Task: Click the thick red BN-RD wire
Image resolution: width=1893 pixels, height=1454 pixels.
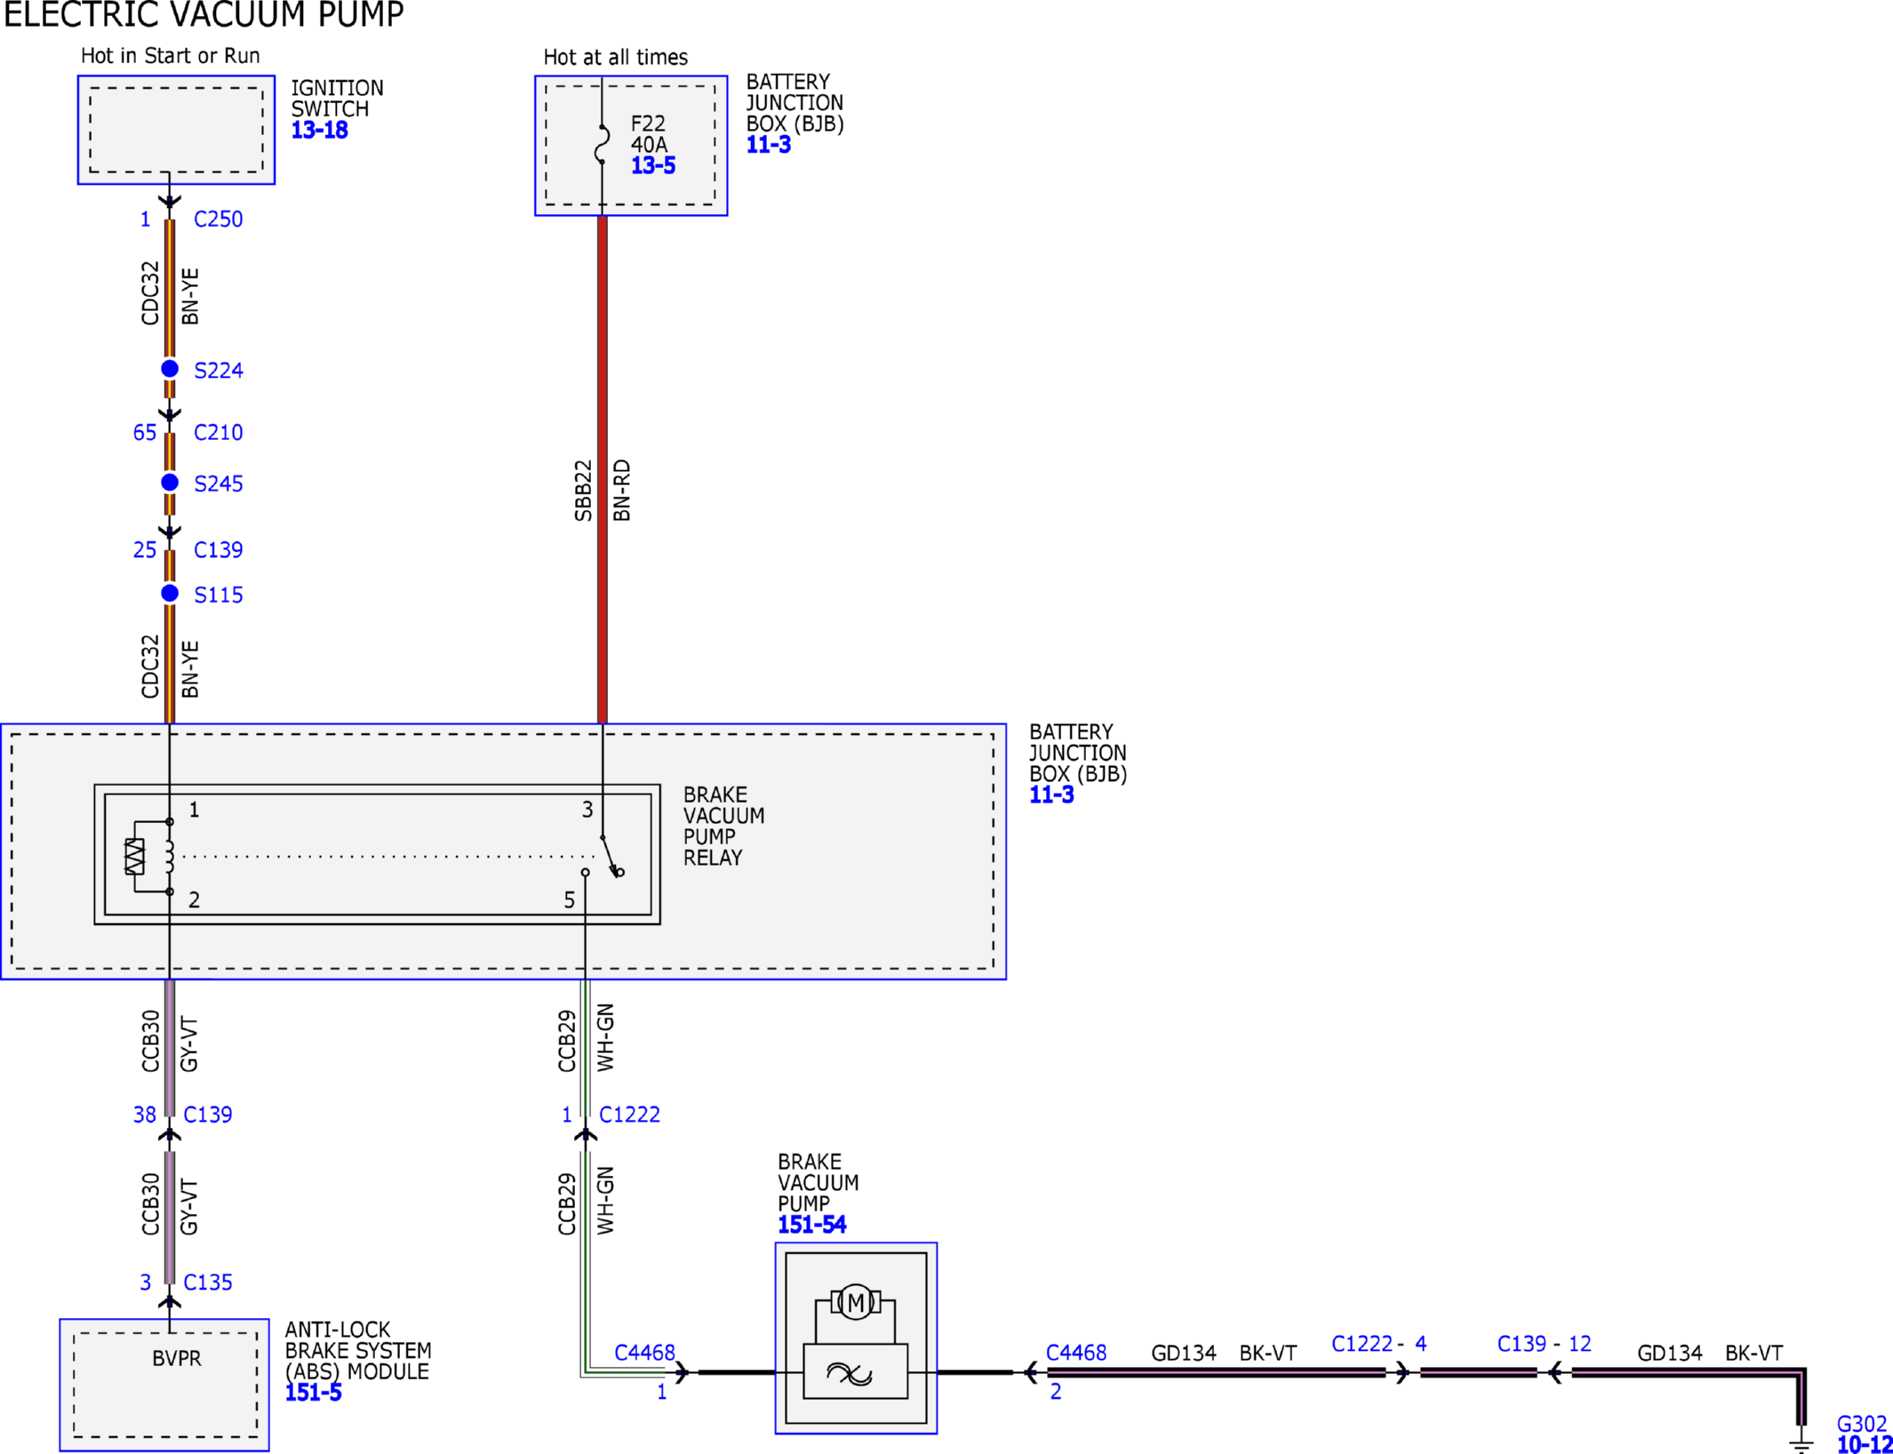Action: (603, 469)
